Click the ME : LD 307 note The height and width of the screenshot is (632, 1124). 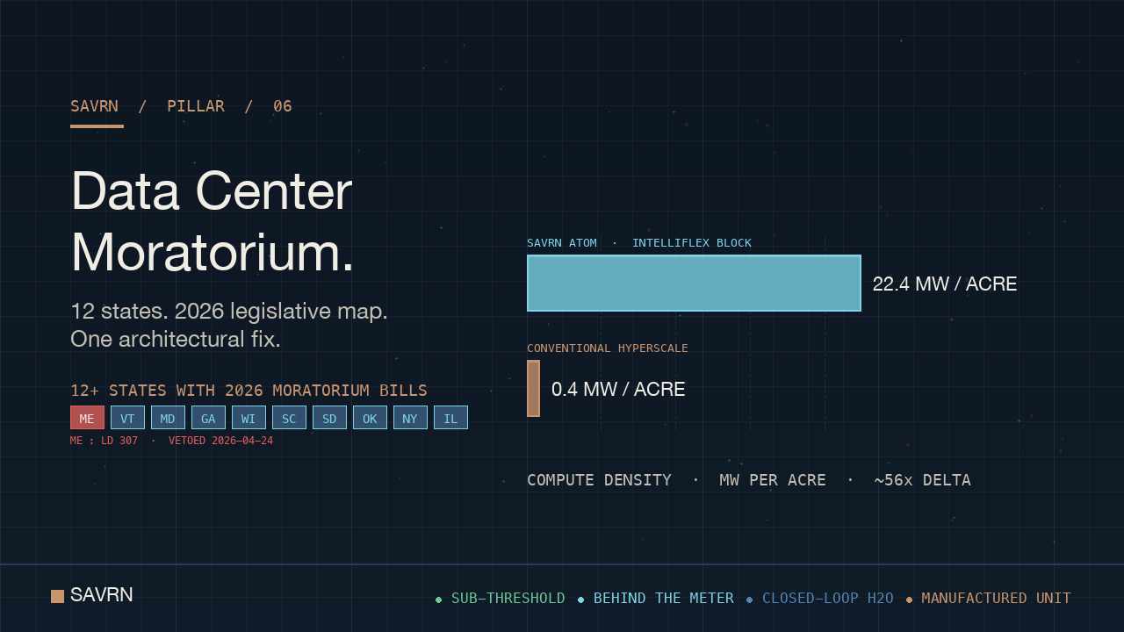click(104, 441)
